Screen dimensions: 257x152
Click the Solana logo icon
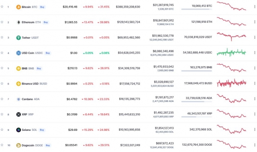pyautogui.click(x=18, y=130)
